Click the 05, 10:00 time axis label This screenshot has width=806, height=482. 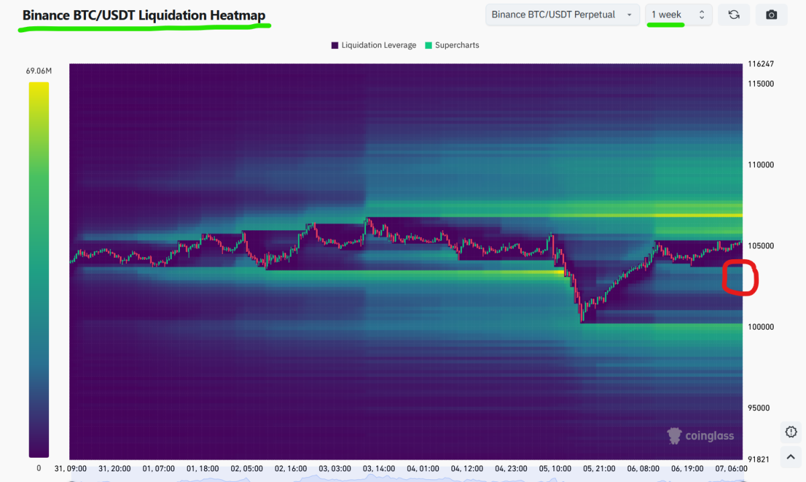pos(556,469)
